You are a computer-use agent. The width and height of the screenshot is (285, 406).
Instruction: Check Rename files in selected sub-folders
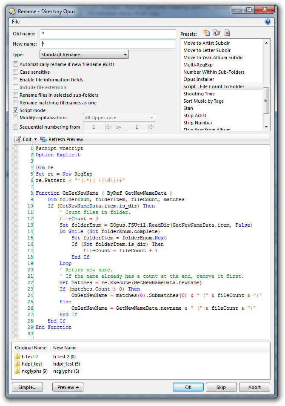coord(15,95)
